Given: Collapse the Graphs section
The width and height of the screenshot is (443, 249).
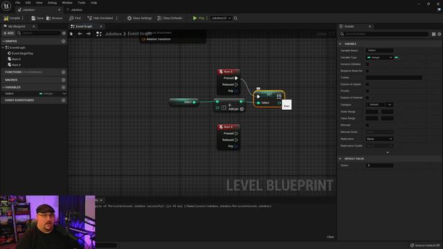Looking at the screenshot, I should [3, 41].
